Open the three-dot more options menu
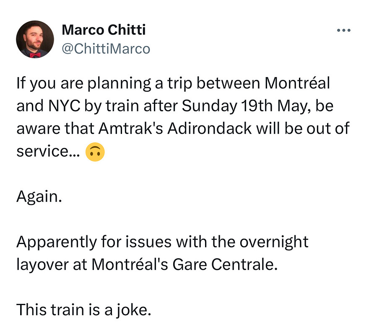Image resolution: width=369 pixels, height=329 pixels. coord(343,31)
